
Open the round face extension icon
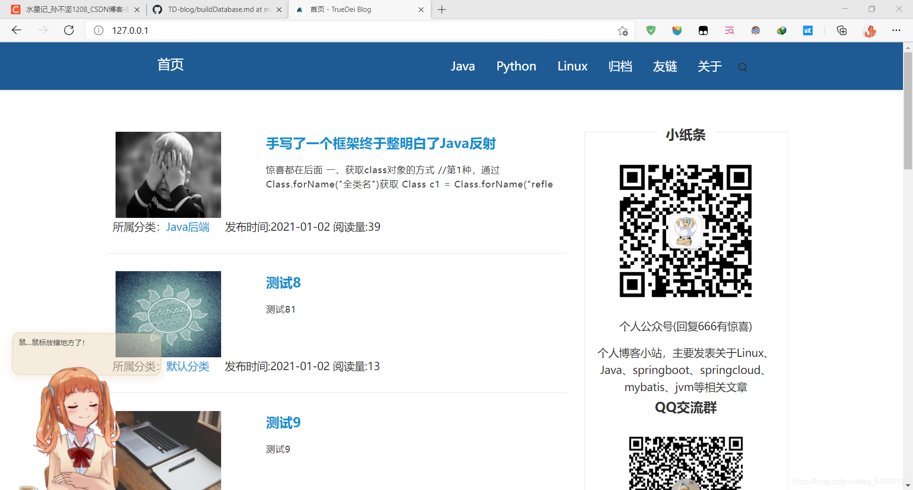(x=756, y=30)
